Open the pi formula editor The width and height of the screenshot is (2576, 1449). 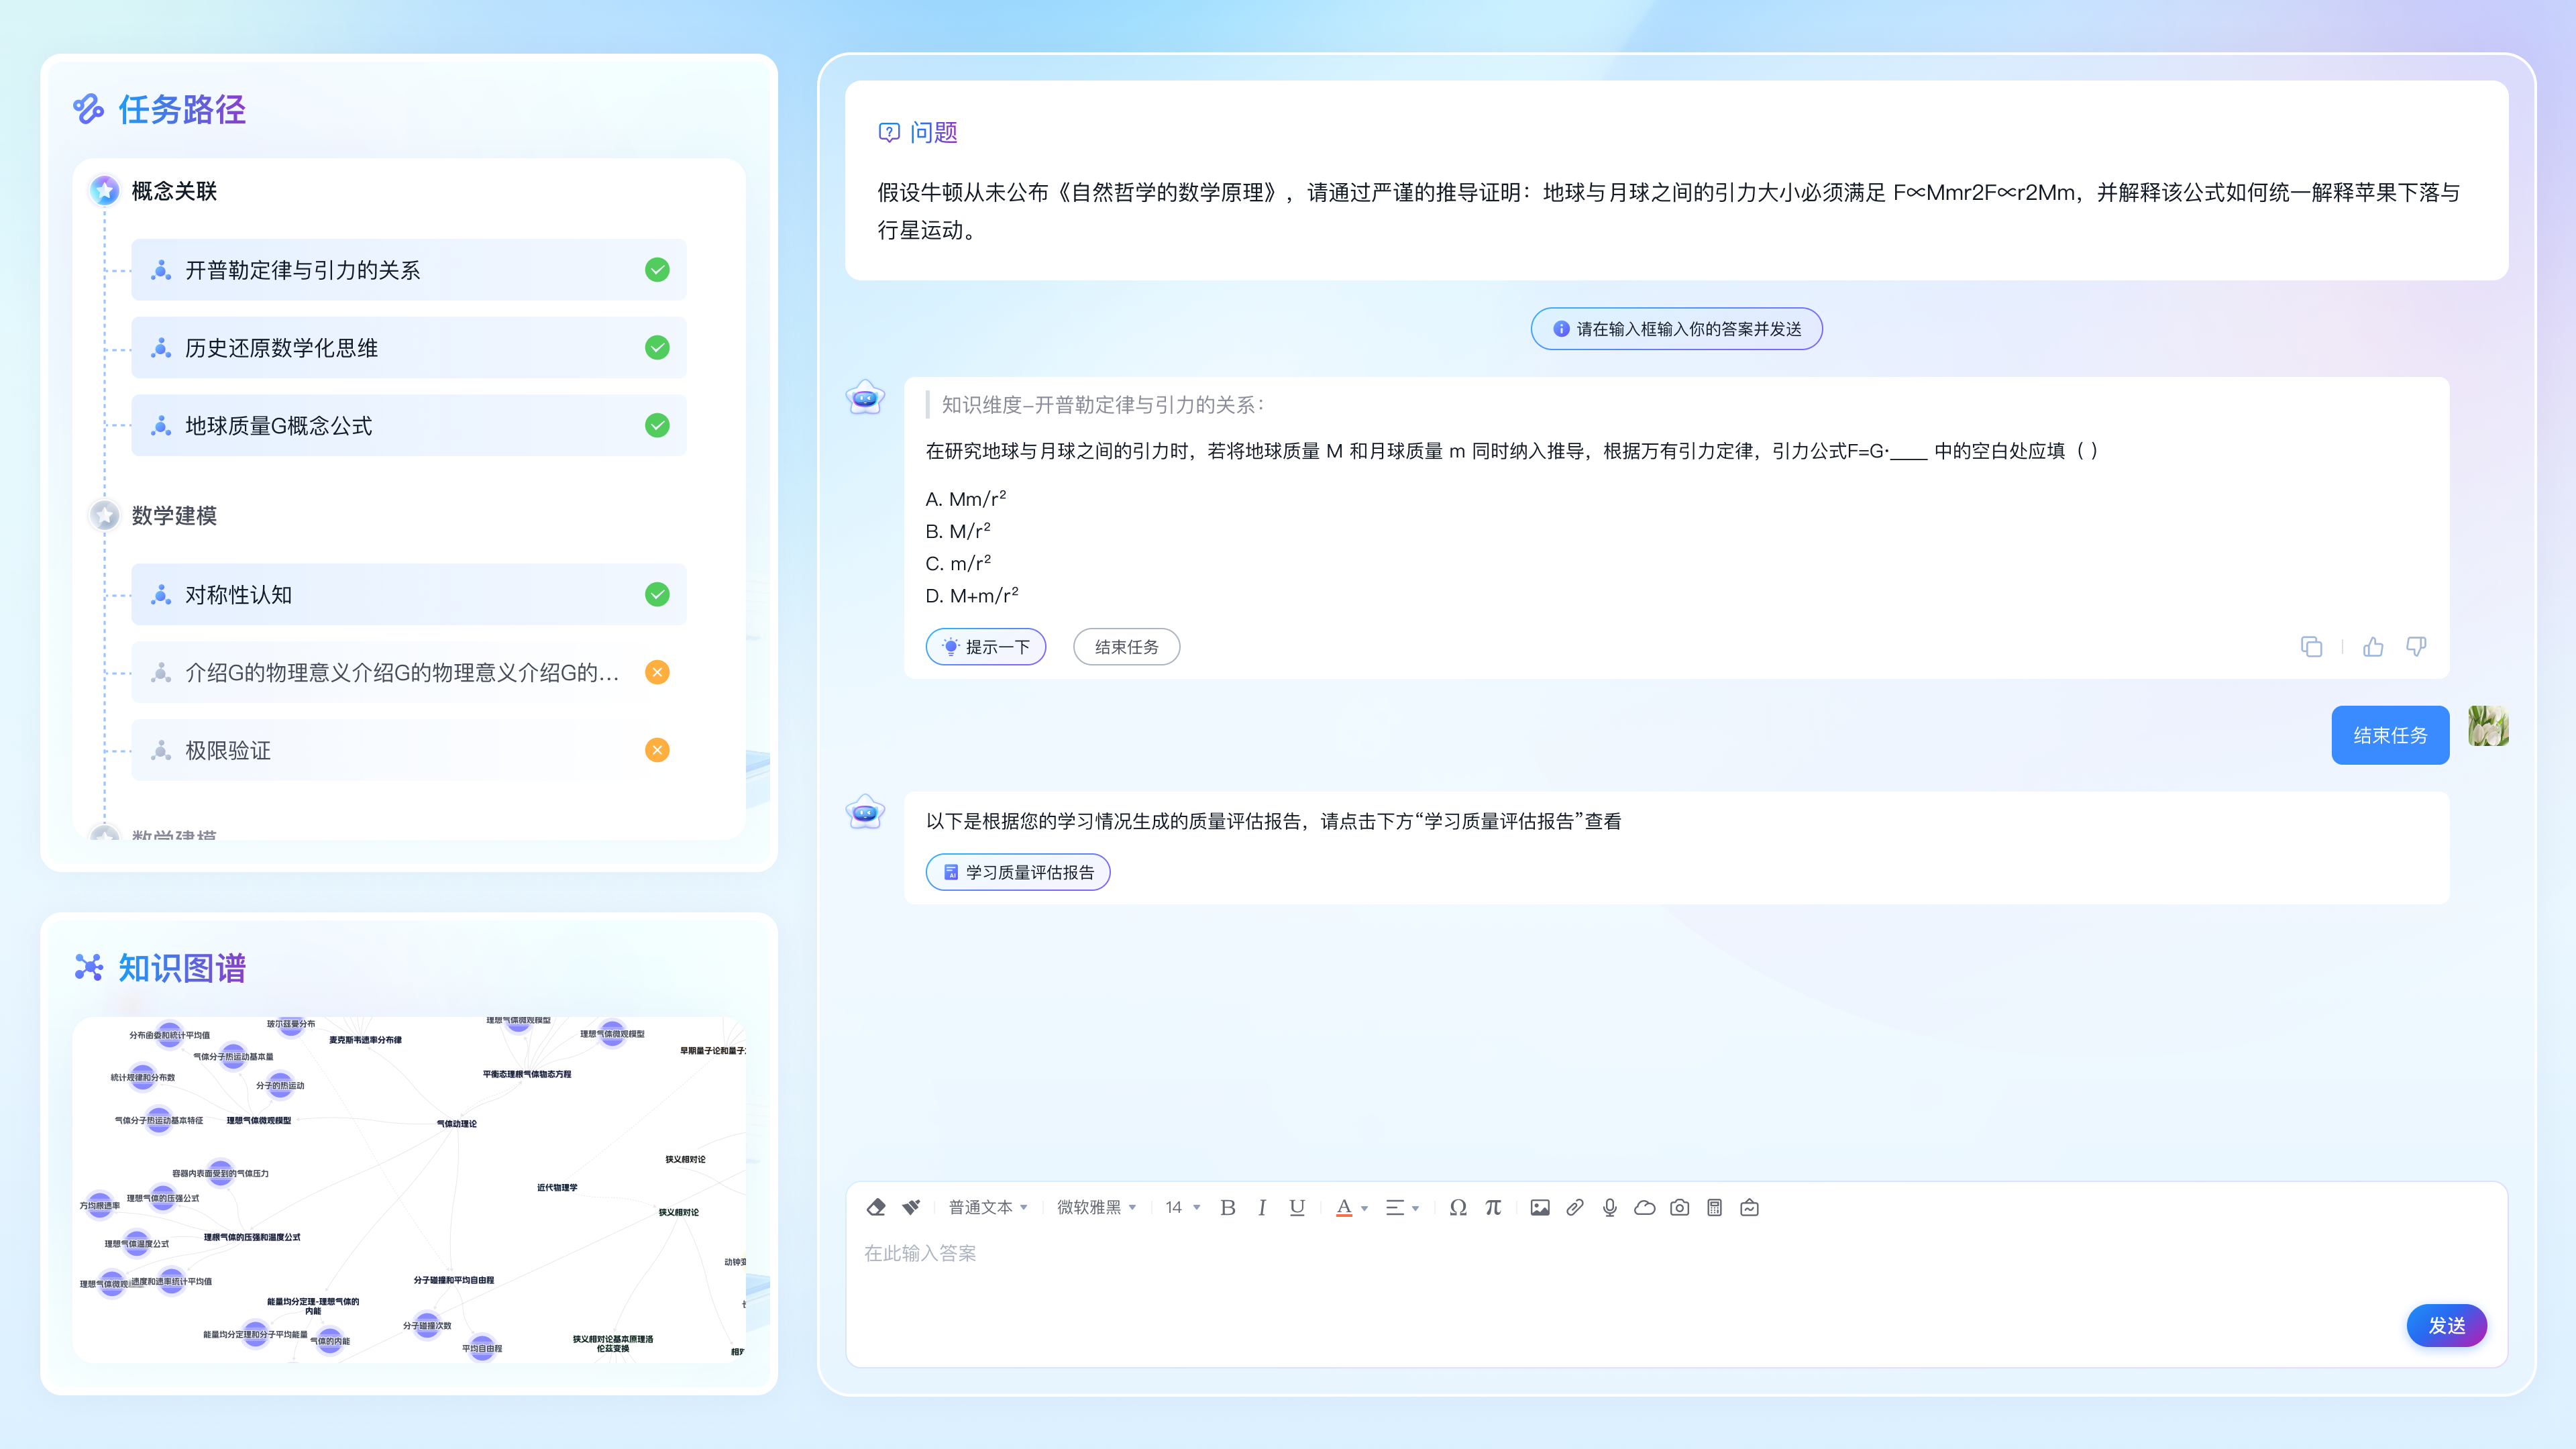tap(1493, 1207)
